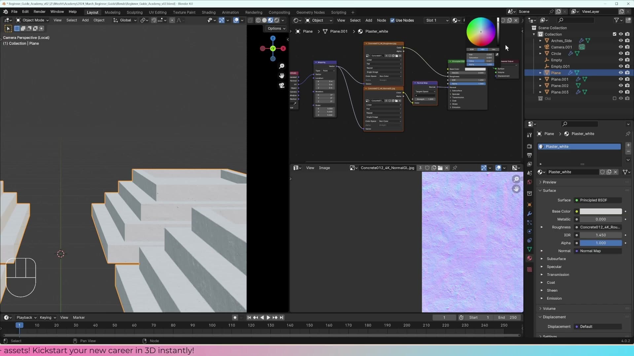Hide Plane.002 using eye icon

click(621, 86)
